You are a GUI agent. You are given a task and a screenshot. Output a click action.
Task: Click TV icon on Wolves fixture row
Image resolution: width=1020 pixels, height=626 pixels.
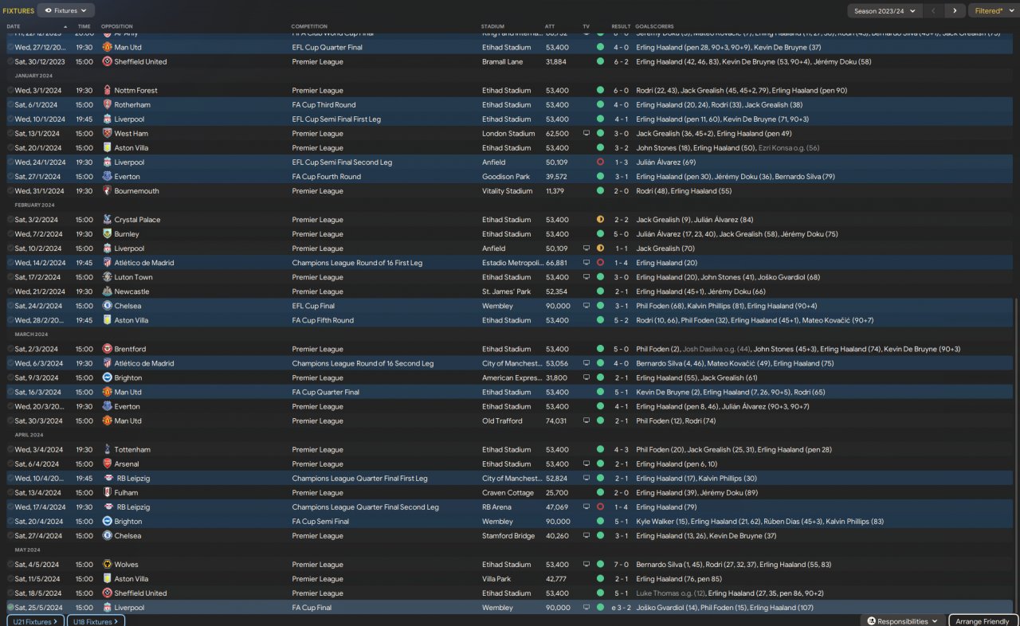point(586,565)
